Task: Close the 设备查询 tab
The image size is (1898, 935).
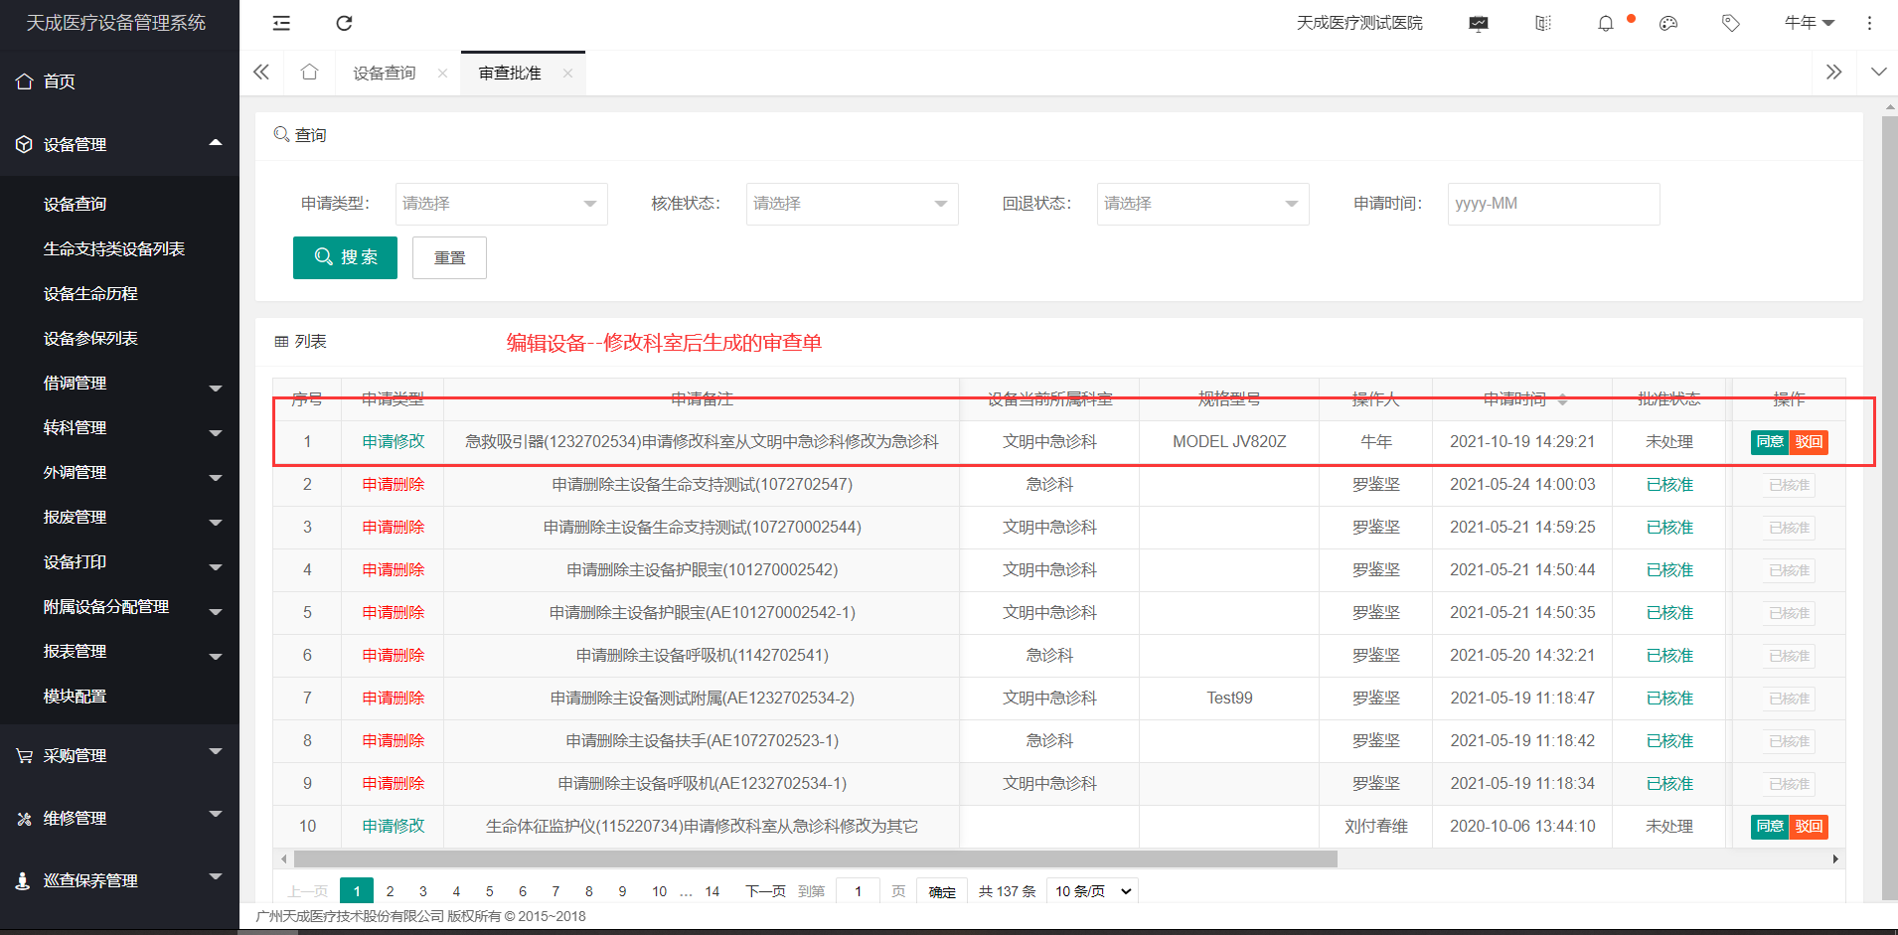Action: pos(442,74)
